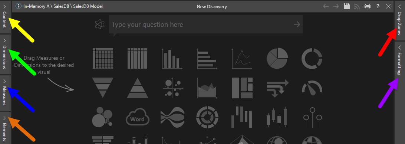The image size is (405, 144).
Task: Select the donut chart visual
Action: tap(312, 58)
